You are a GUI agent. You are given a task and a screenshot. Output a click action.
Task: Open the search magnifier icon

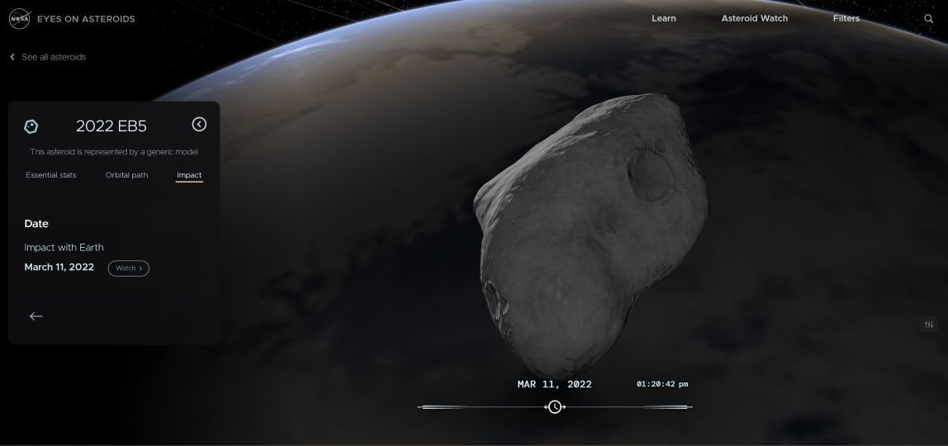coord(929,19)
